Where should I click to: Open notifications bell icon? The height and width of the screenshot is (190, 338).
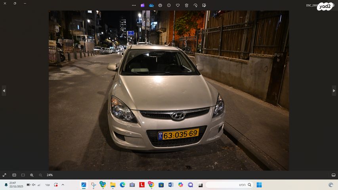click(x=6, y=185)
